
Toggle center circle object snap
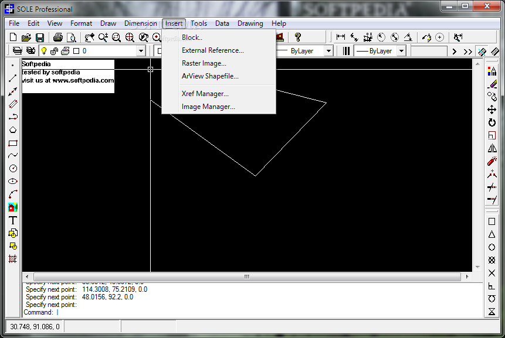(492, 247)
